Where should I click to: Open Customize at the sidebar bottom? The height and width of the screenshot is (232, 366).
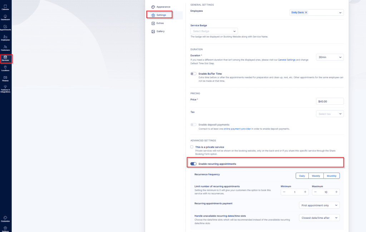pos(5,219)
